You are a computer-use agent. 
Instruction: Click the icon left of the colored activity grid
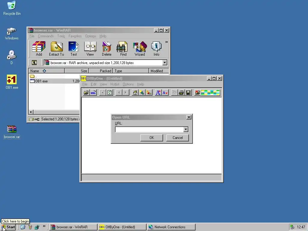pos(197,93)
